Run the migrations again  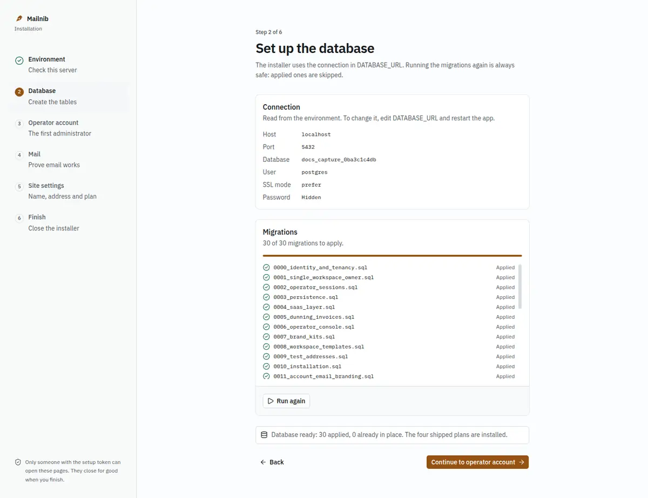point(286,401)
